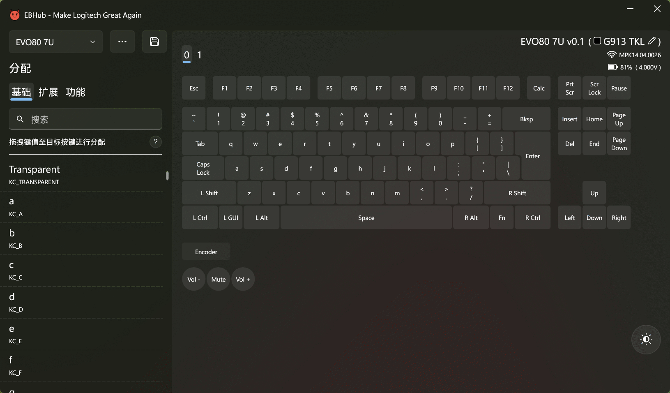The width and height of the screenshot is (670, 393).
Task: Click the EBHub devil logo icon
Action: 15,15
